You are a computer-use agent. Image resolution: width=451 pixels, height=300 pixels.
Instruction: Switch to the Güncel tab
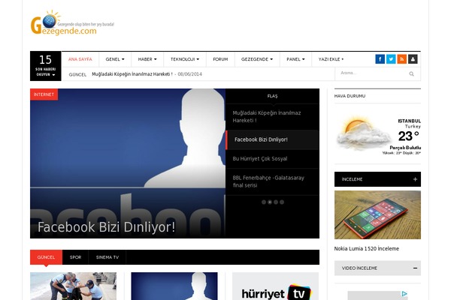coord(46,257)
